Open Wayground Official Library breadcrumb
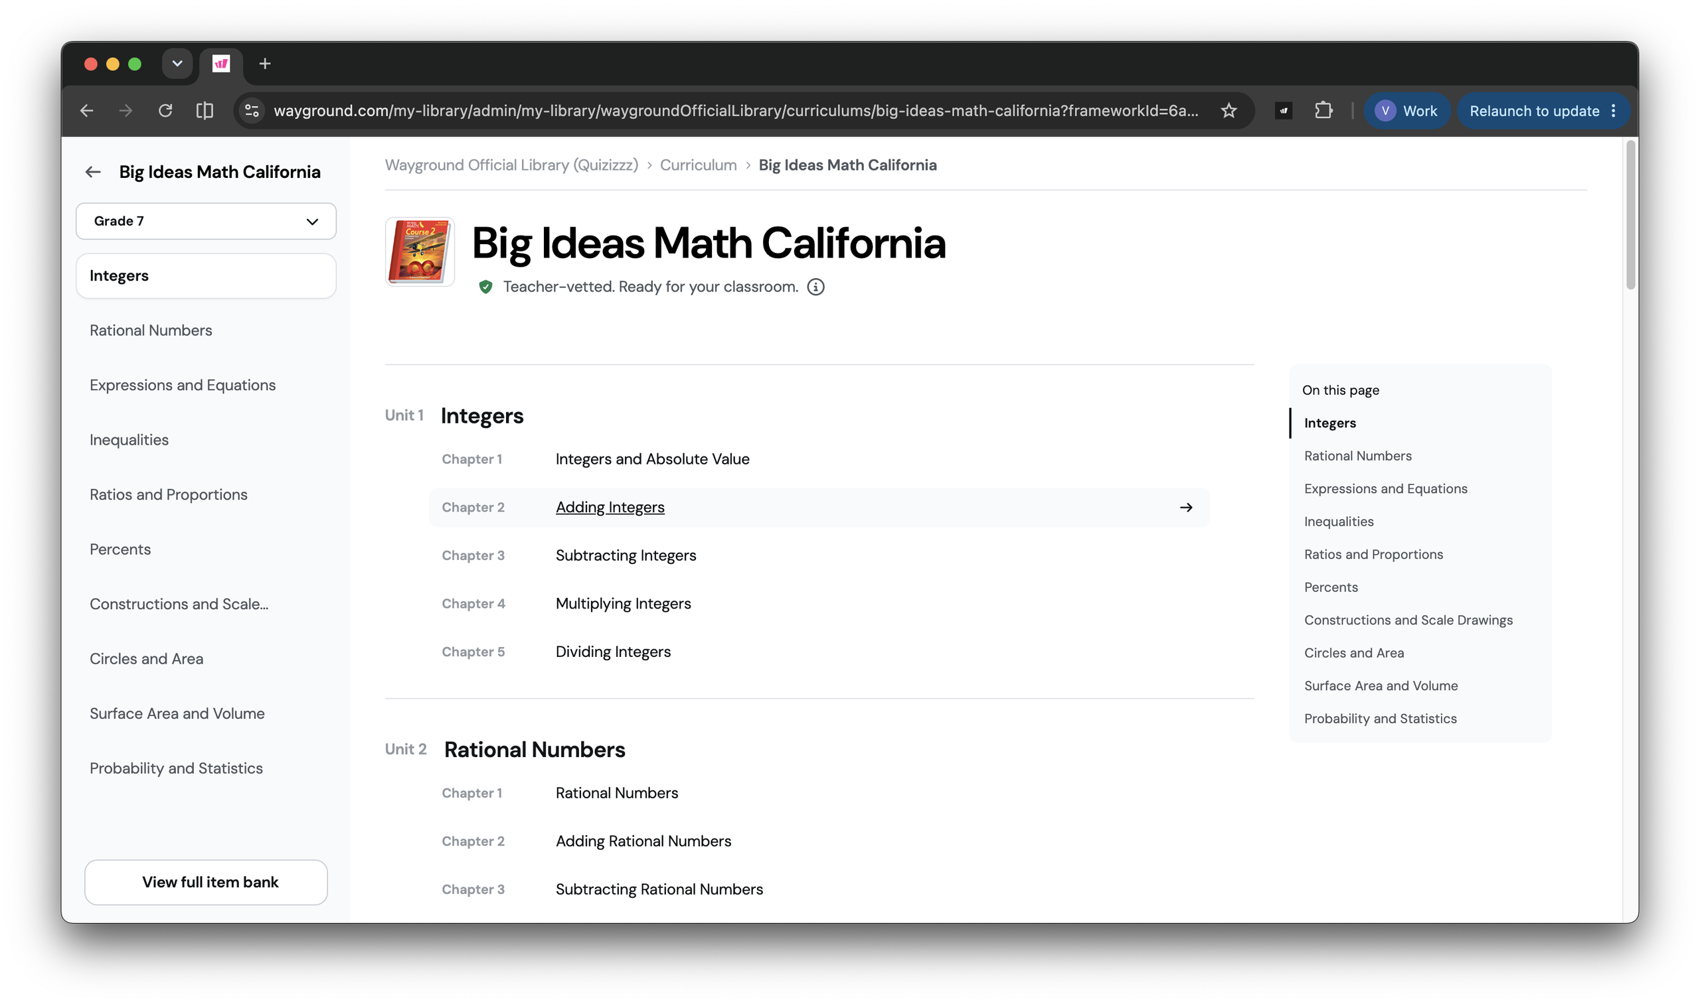 [511, 165]
